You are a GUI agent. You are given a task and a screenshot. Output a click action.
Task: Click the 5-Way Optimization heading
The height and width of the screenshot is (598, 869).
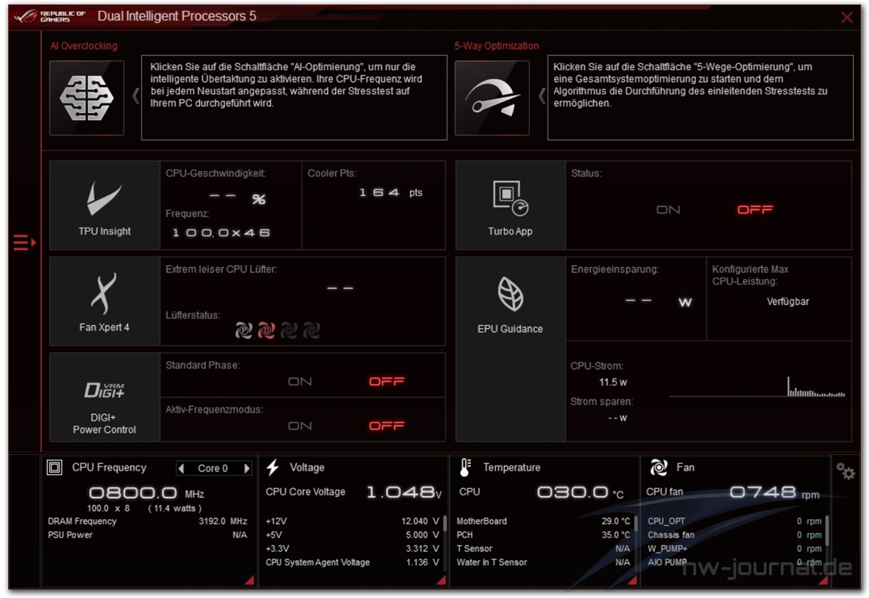[x=497, y=46]
